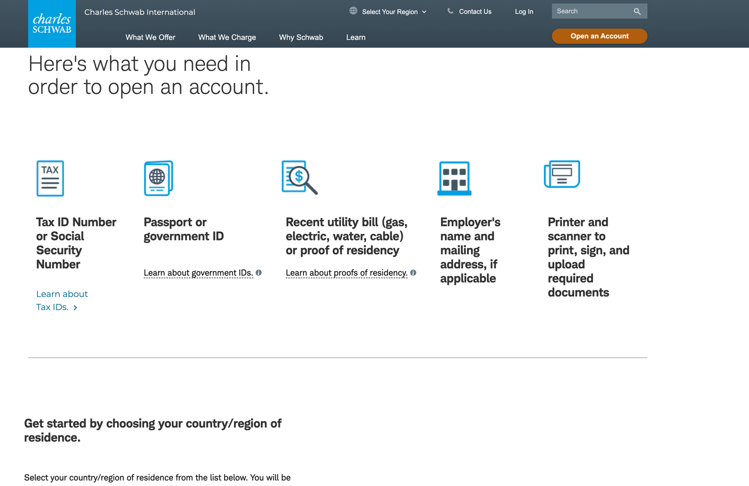Image resolution: width=749 pixels, height=486 pixels.
Task: Open the Learn menu
Action: 356,37
